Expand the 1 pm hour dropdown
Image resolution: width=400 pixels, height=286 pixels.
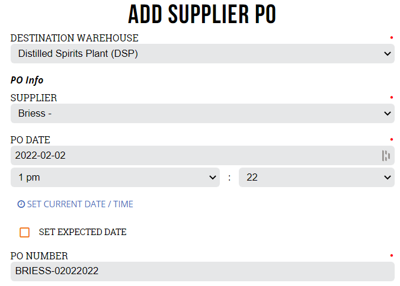(115, 178)
